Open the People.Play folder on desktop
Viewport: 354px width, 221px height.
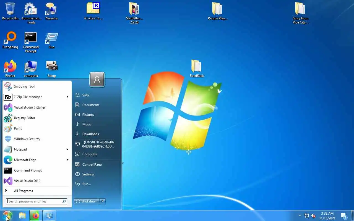(x=217, y=11)
